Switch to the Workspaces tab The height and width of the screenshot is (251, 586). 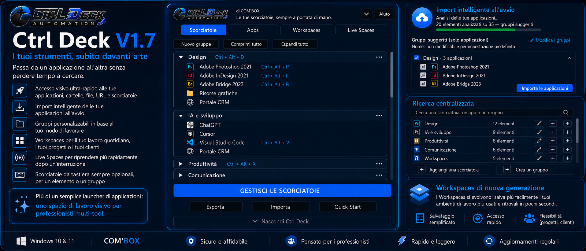point(306,30)
